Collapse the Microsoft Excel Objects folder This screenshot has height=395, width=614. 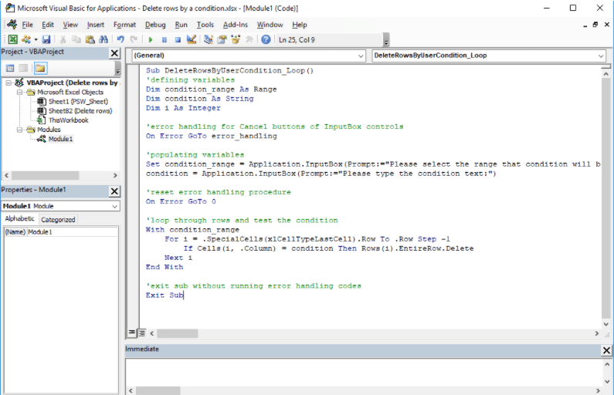(x=19, y=93)
